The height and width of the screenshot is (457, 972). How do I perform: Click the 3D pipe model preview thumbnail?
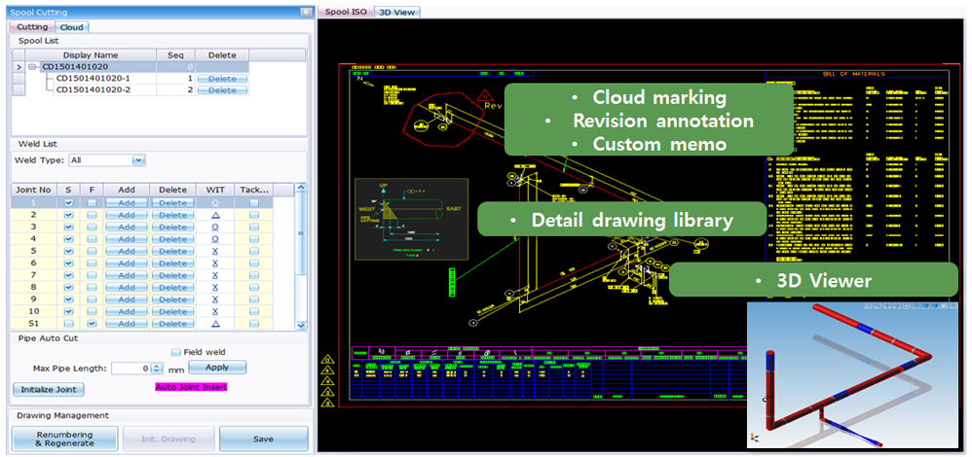point(854,374)
